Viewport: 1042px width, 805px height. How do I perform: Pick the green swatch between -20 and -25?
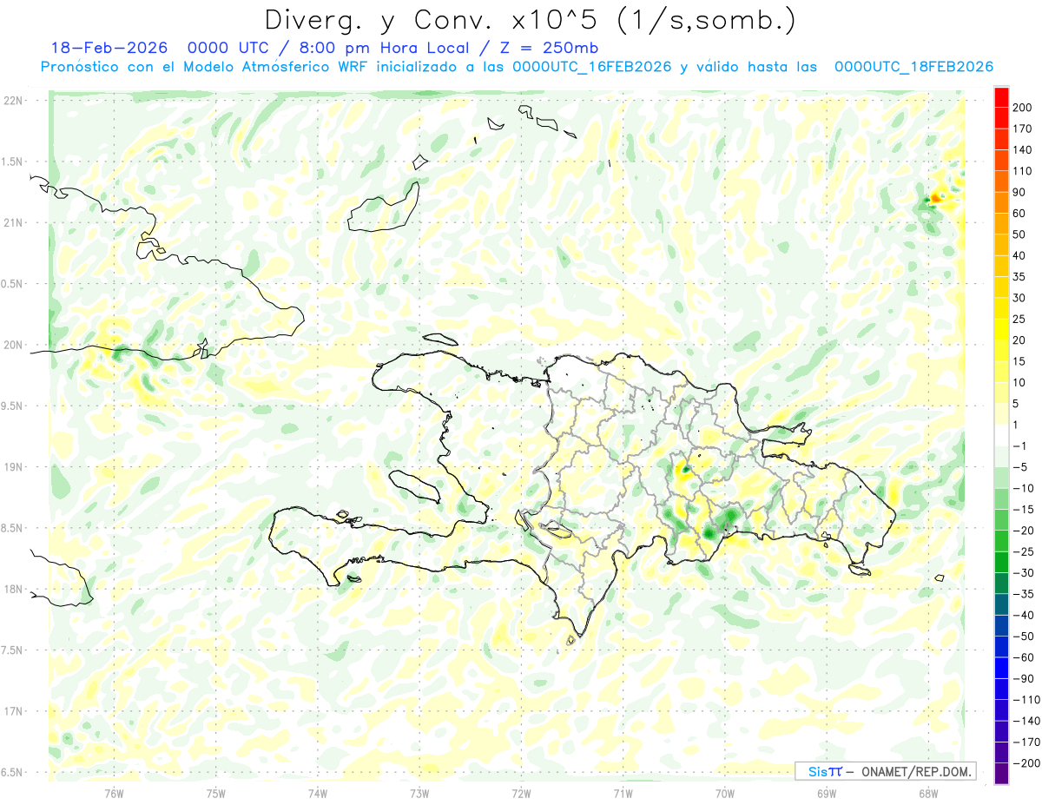point(1001,541)
